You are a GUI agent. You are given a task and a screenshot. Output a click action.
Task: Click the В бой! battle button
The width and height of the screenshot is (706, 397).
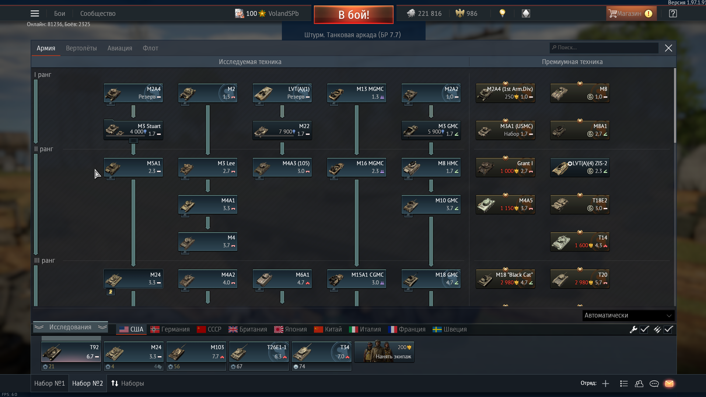pyautogui.click(x=354, y=15)
